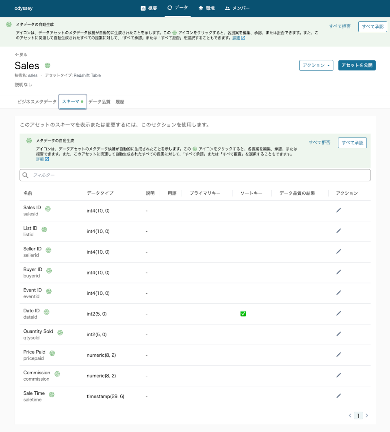Click the metadata icon next to Commission
The width and height of the screenshot is (390, 432).
click(x=56, y=373)
